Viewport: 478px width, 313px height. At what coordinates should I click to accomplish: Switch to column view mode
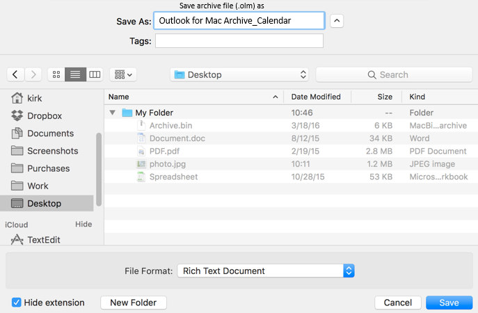click(x=94, y=74)
